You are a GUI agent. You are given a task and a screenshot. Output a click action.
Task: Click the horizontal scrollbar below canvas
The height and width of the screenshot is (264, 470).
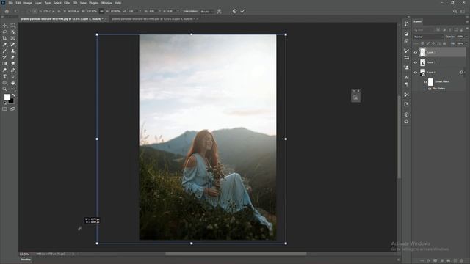click(x=236, y=254)
